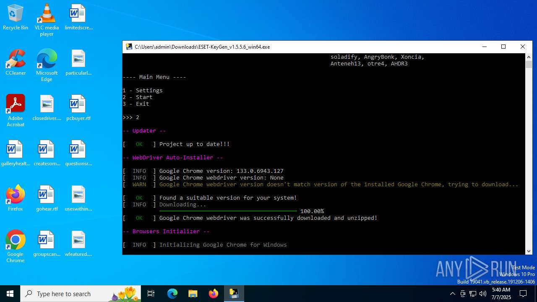Launch Adobe Acrobat from desktop
Viewport: 537px width, 302px height.
pos(16,111)
